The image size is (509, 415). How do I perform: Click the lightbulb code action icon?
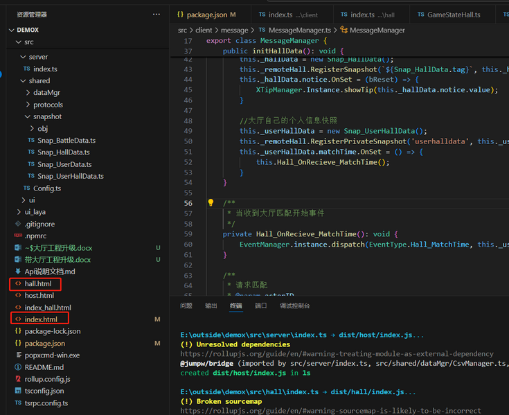tap(211, 203)
